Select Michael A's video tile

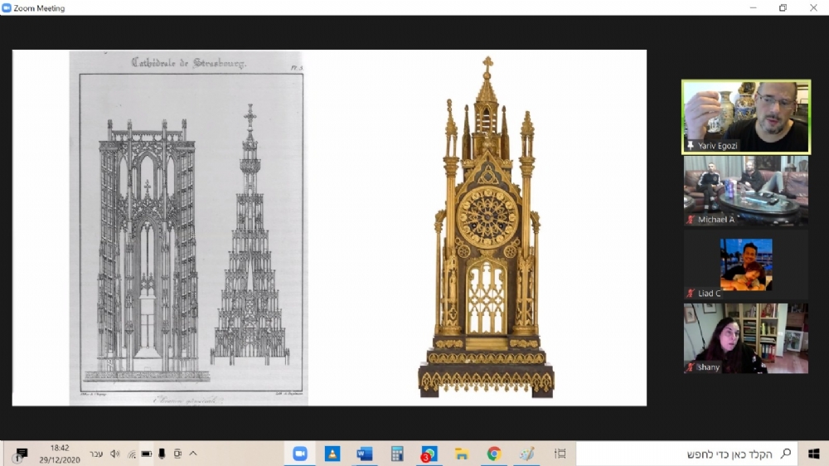coord(746,191)
